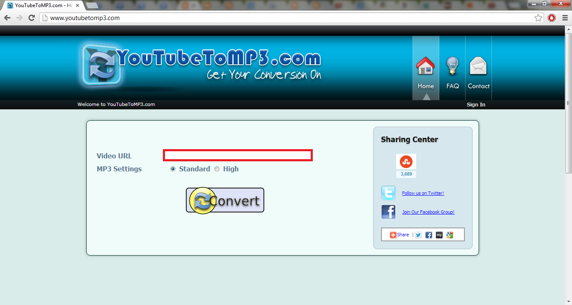Go back with browser back arrow
Viewport: 572px width, 305px height.
coord(7,18)
